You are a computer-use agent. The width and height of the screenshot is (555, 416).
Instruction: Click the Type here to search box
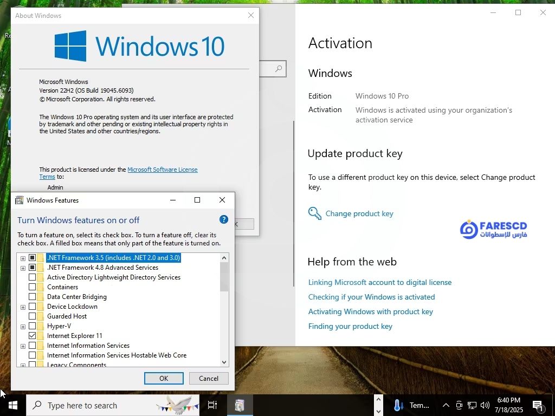coord(113,405)
